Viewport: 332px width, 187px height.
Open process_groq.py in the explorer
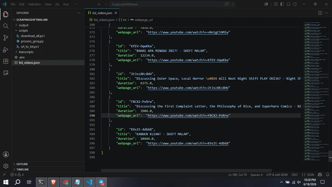[48, 41]
